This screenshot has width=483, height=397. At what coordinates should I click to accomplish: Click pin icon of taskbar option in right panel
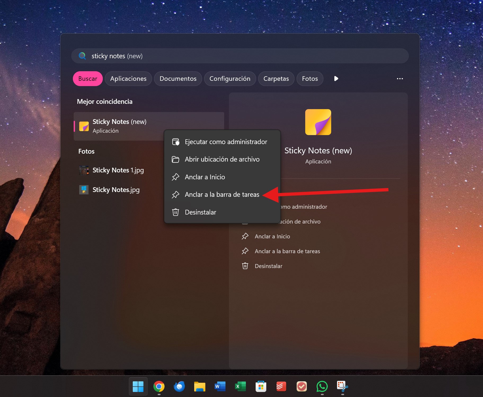tap(245, 251)
